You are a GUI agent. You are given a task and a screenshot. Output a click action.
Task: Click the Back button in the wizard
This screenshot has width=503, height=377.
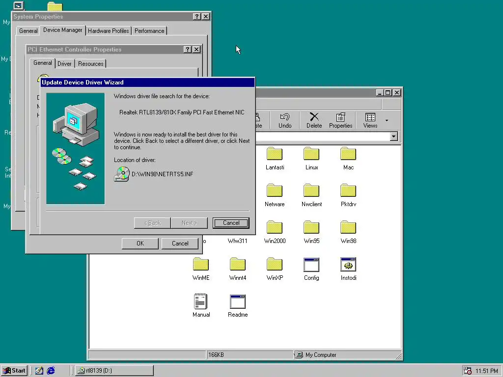coord(152,223)
